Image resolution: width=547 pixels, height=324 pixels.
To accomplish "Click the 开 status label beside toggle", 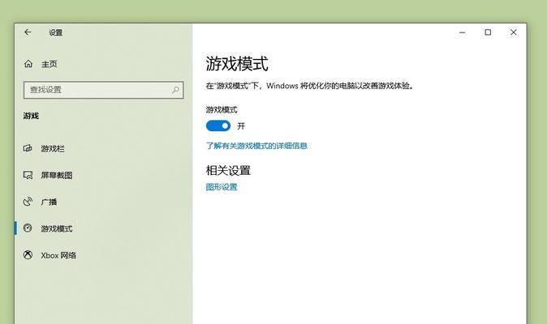I will (241, 126).
